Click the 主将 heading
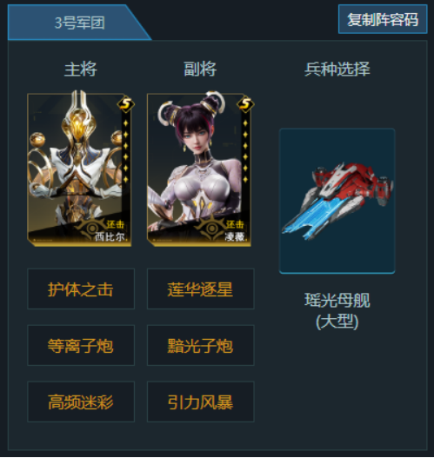Image resolution: width=434 pixels, height=458 pixels. tap(81, 70)
